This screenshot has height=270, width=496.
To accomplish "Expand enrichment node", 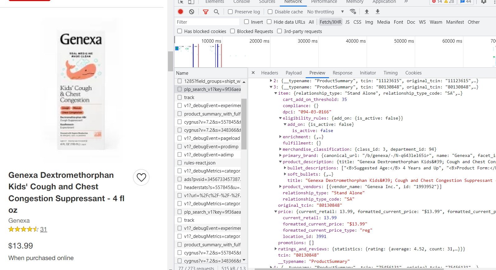I will [280, 137].
